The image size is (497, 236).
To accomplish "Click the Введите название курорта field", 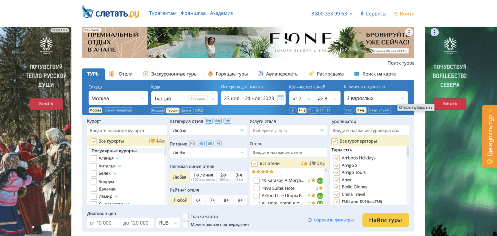I will [x=127, y=130].
